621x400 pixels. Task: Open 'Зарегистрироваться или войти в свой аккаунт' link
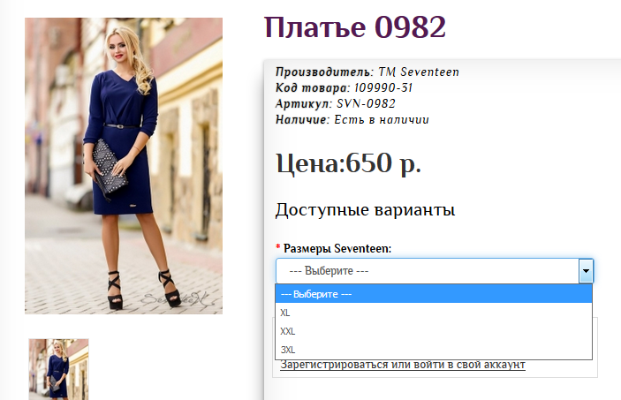tap(402, 365)
